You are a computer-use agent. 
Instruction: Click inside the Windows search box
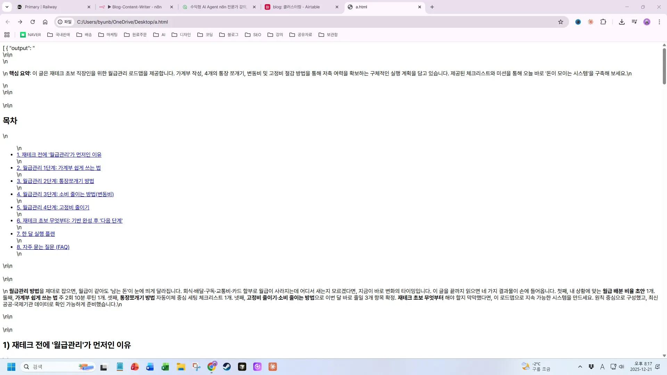pyautogui.click(x=56, y=367)
